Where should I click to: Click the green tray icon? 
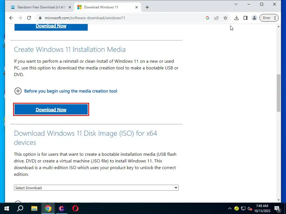coord(236,208)
